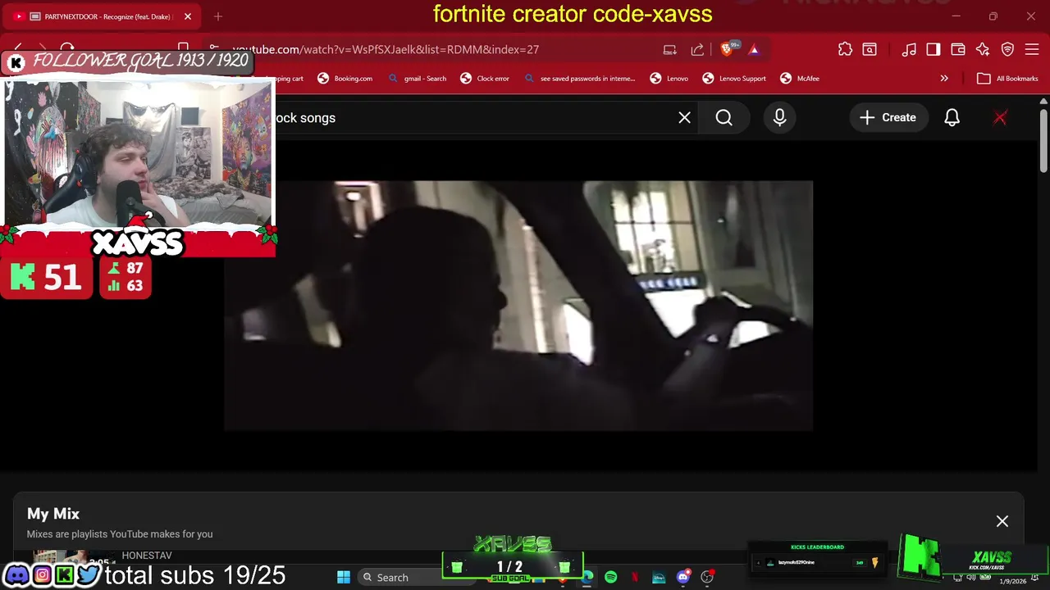Close the My Mix playlist panel
Viewport: 1050px width, 590px height.
point(1002,521)
